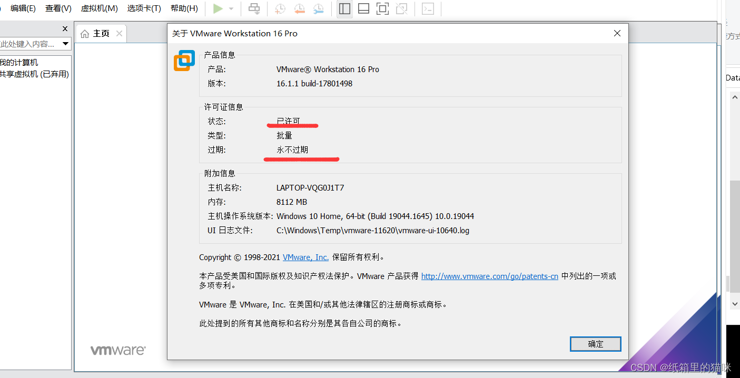The width and height of the screenshot is (740, 378).
Task: Click the take snapshot clock icon
Action: pos(280,8)
